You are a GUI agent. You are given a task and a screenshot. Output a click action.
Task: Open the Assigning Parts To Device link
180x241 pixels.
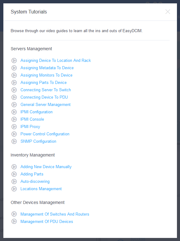coord(43,83)
